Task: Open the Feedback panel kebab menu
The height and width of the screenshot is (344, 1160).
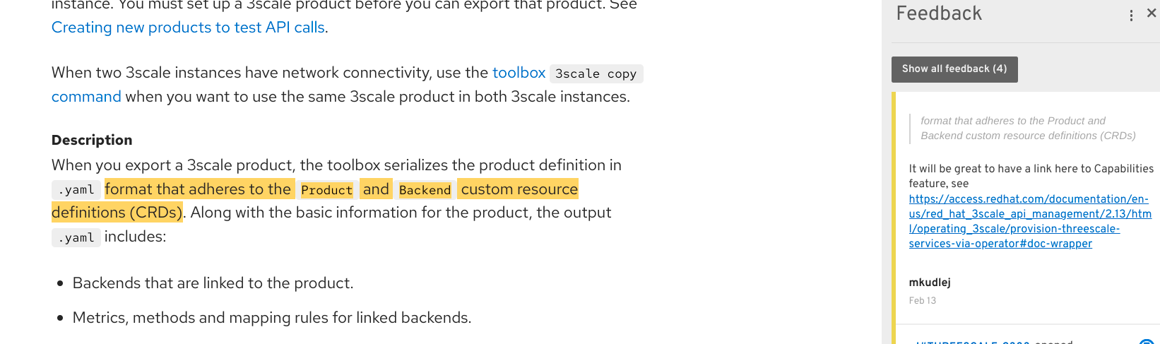Action: click(x=1131, y=16)
